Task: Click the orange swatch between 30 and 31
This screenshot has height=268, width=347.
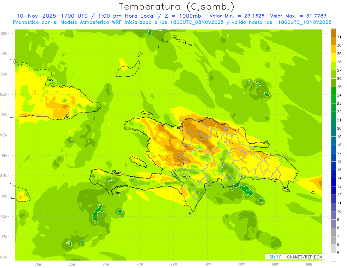Action: point(333,41)
